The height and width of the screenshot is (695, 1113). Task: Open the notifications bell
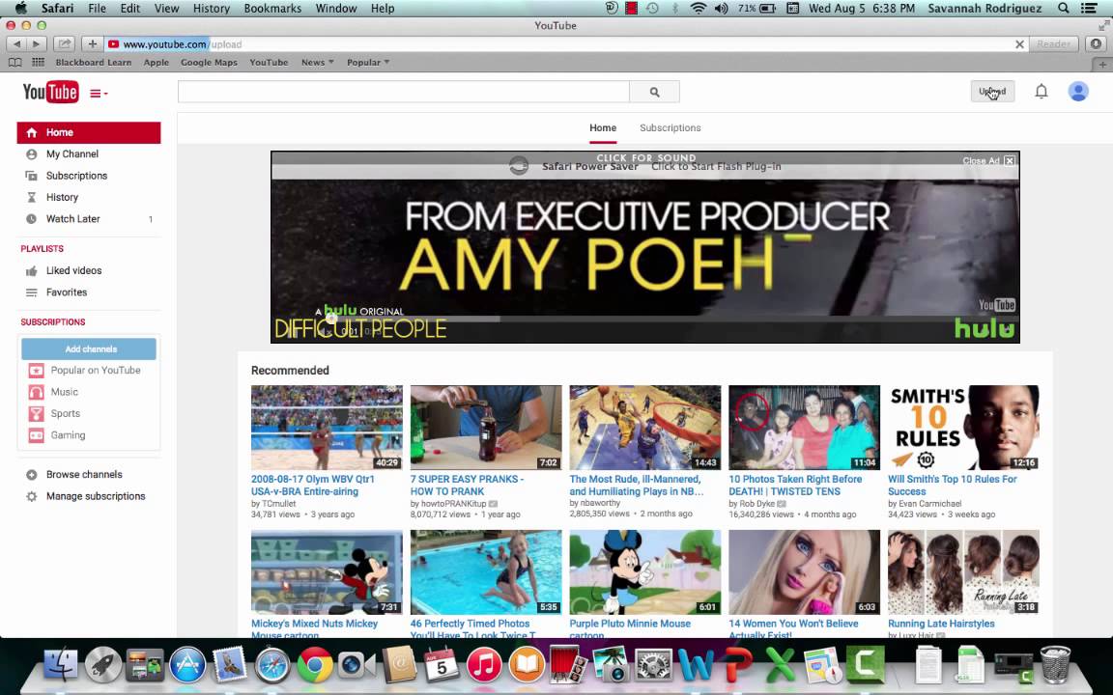(1041, 92)
